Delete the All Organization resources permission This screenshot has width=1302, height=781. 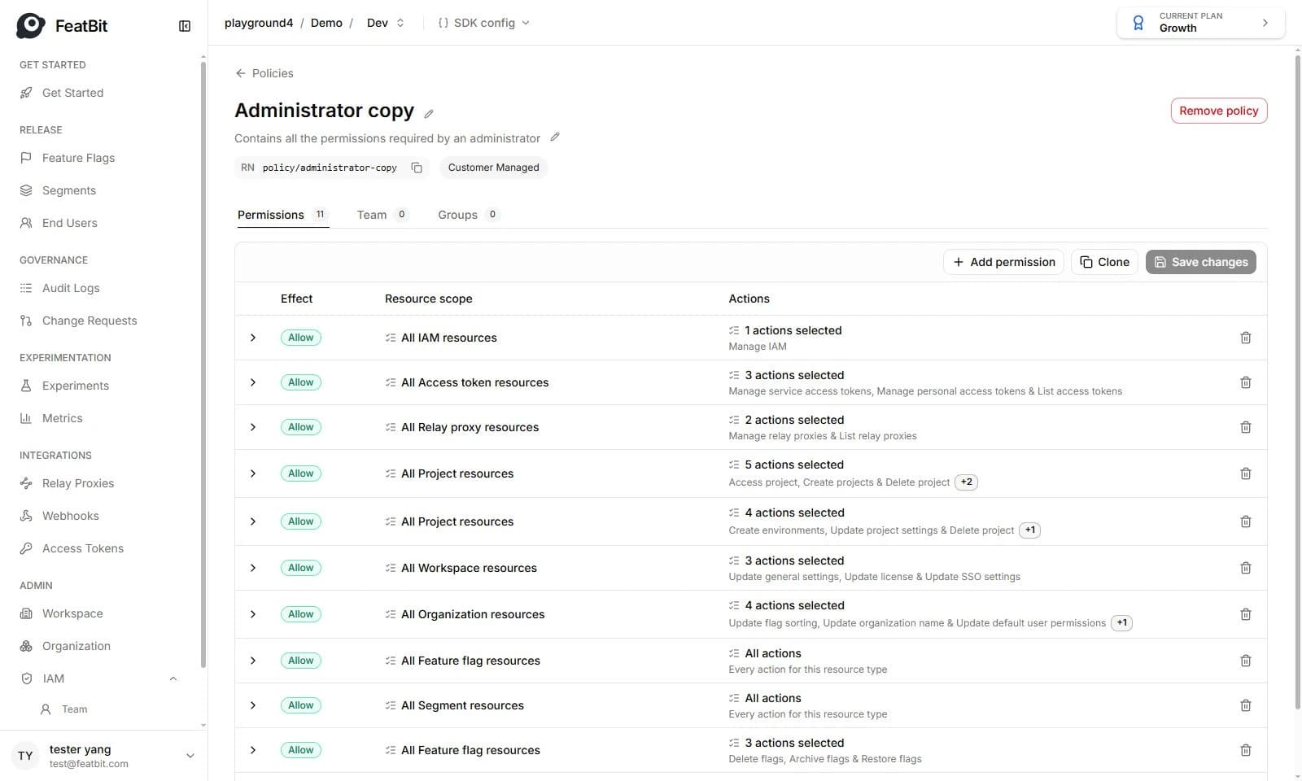(1245, 614)
